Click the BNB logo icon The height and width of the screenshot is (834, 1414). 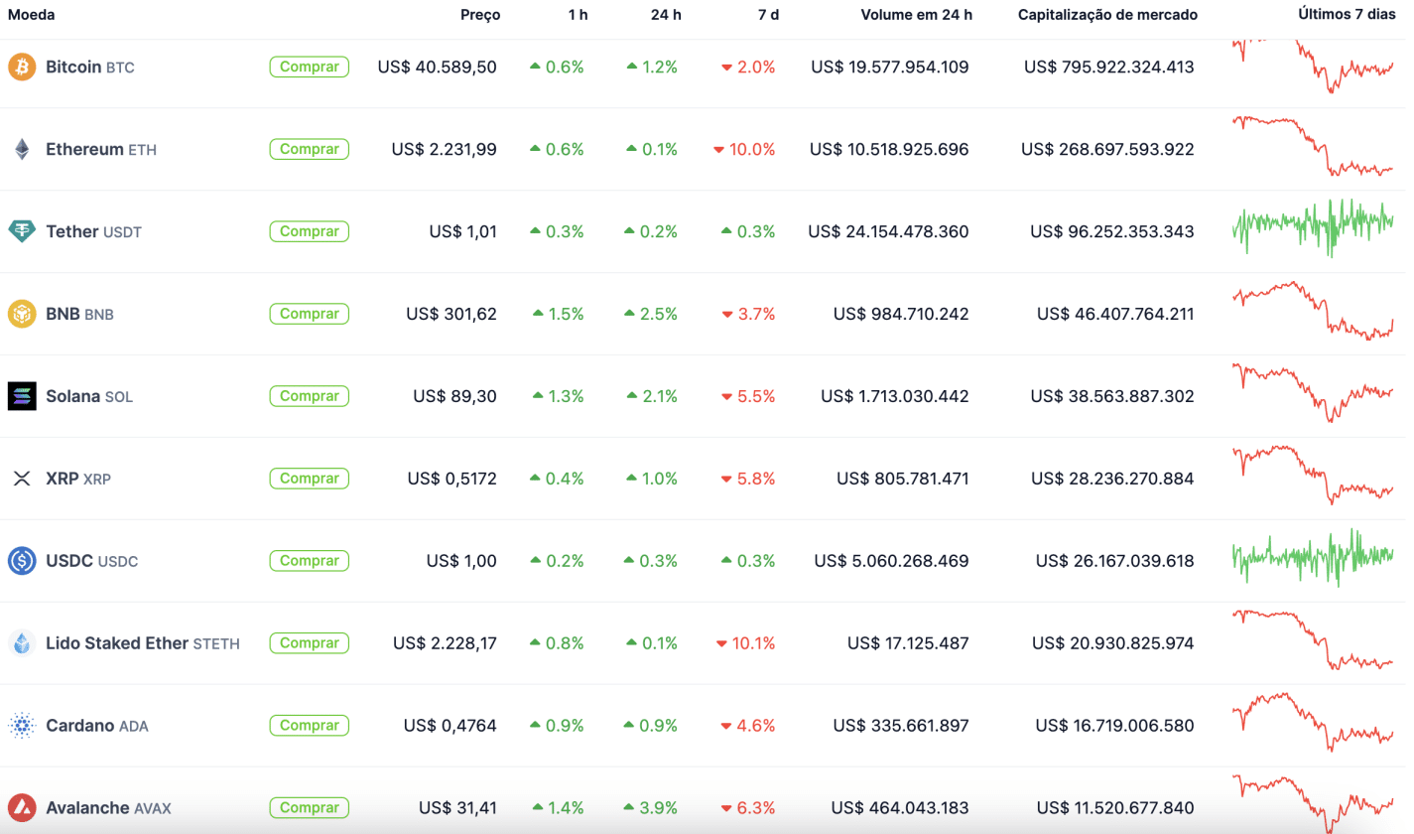pyautogui.click(x=22, y=314)
